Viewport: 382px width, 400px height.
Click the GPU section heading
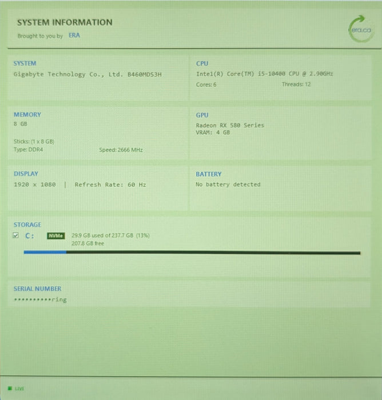[x=202, y=115]
